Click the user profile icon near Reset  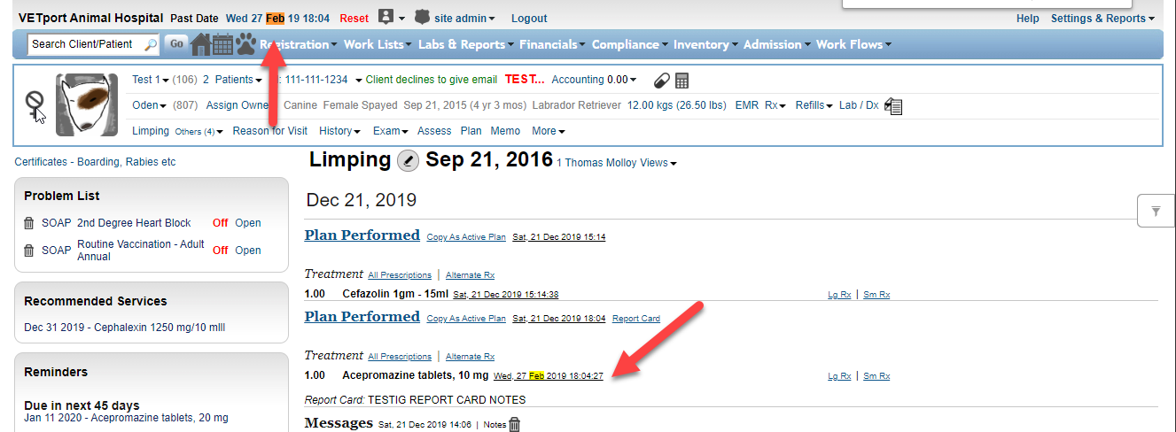point(386,17)
